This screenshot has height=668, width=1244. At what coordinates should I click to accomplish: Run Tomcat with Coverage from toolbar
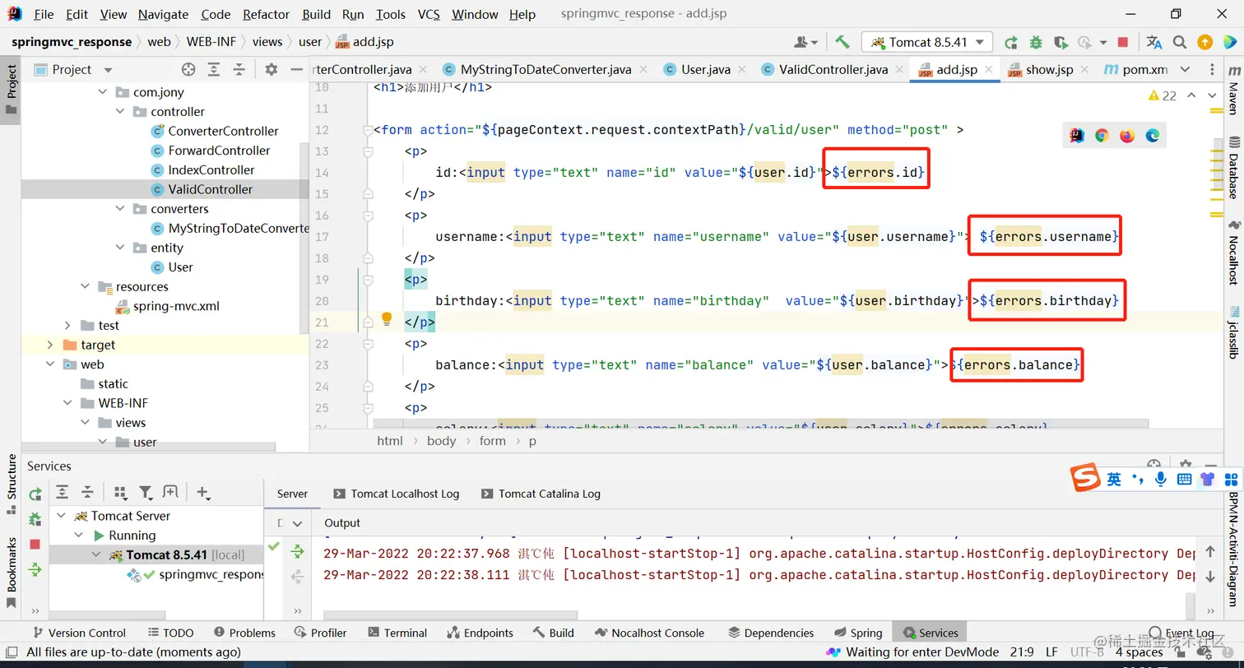click(x=1061, y=42)
